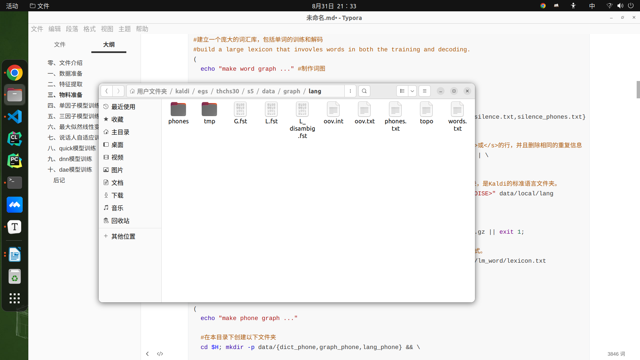
Task: Open Typora 帮助 menu
Action: click(142, 29)
